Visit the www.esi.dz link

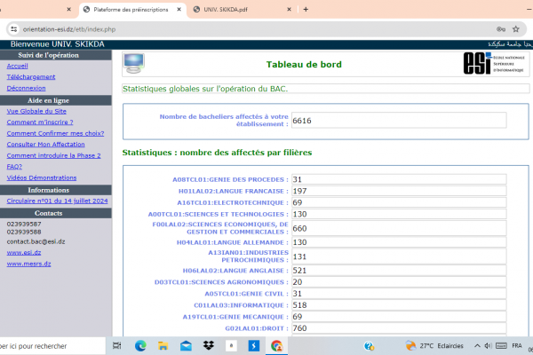24,252
